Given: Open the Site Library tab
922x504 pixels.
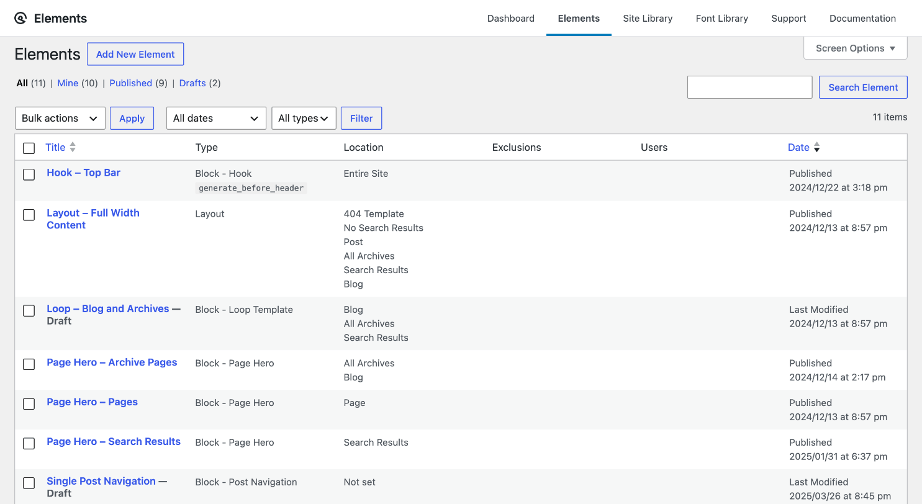Looking at the screenshot, I should 648,18.
